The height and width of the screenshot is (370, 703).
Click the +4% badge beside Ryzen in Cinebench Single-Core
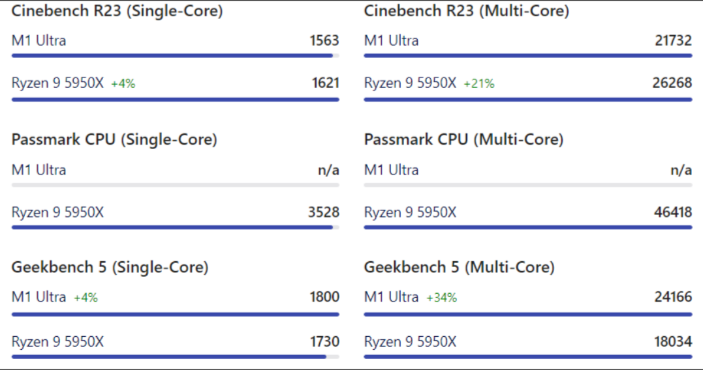click(x=123, y=83)
